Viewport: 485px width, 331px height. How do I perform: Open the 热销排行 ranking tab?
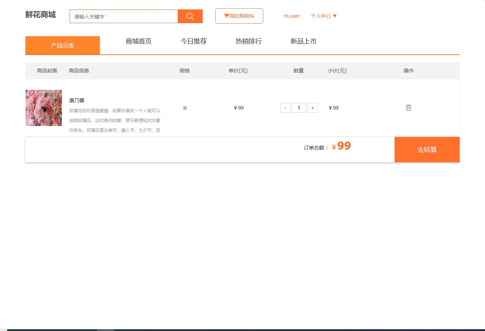coord(248,41)
